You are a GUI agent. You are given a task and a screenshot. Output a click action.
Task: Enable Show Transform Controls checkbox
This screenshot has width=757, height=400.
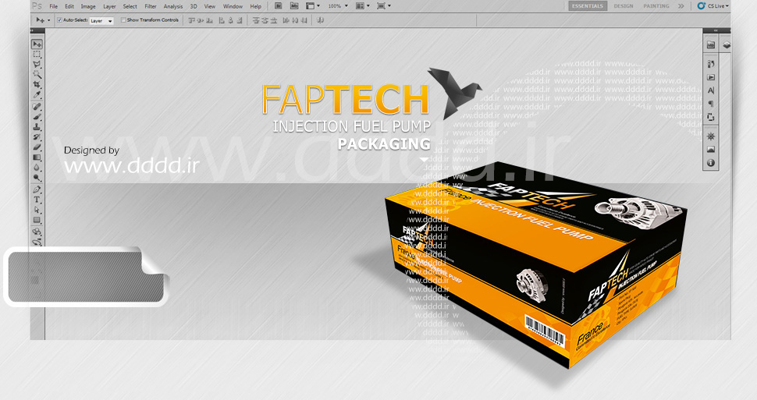[123, 20]
